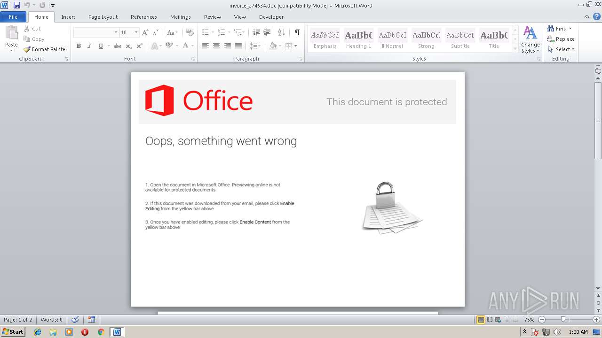Screen dimensions: 602x338
Task: Open shading color dropdown
Action: pos(280,46)
